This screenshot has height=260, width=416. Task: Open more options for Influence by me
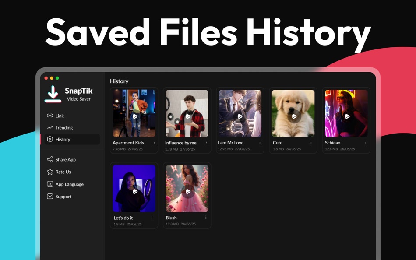coord(206,143)
